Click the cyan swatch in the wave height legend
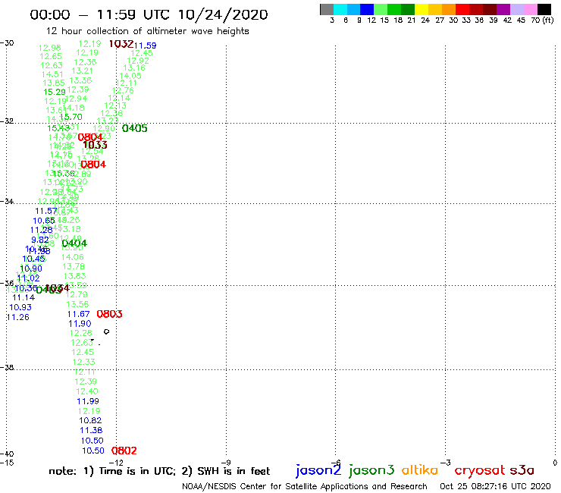This screenshot has width=561, height=493. click(x=340, y=9)
